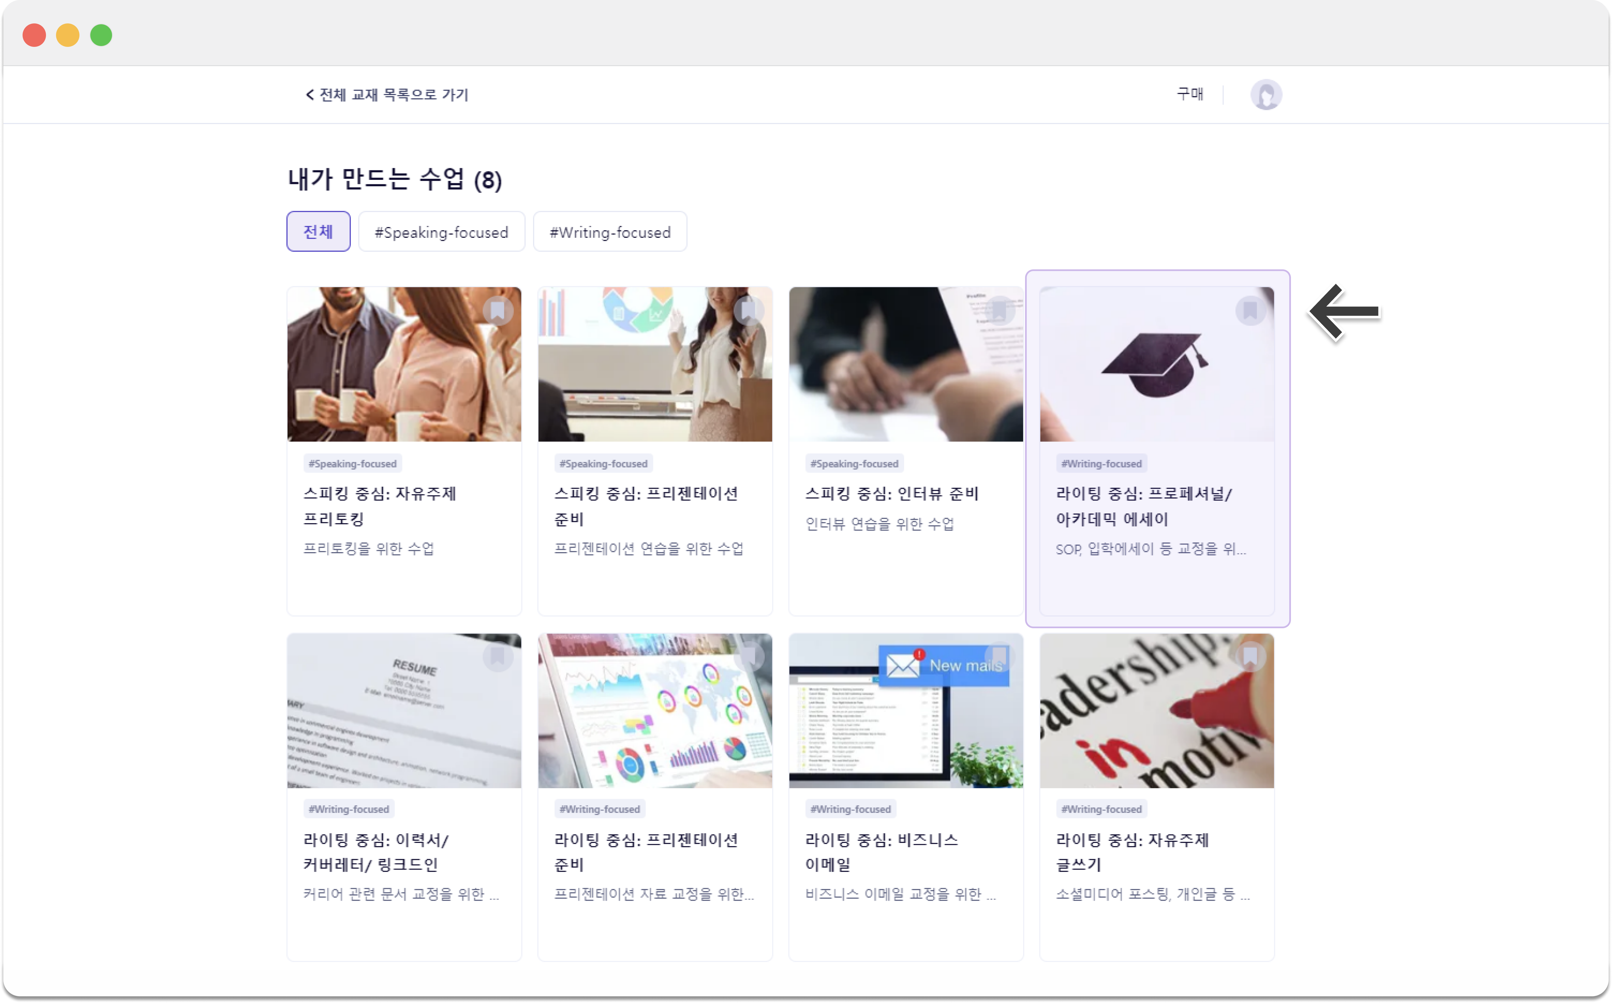Viewport: 1612px width, 1003px height.
Task: Open the New mails inbox thumbnail
Action: (906, 710)
